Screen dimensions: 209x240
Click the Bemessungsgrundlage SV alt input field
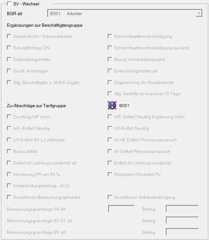point(121,209)
